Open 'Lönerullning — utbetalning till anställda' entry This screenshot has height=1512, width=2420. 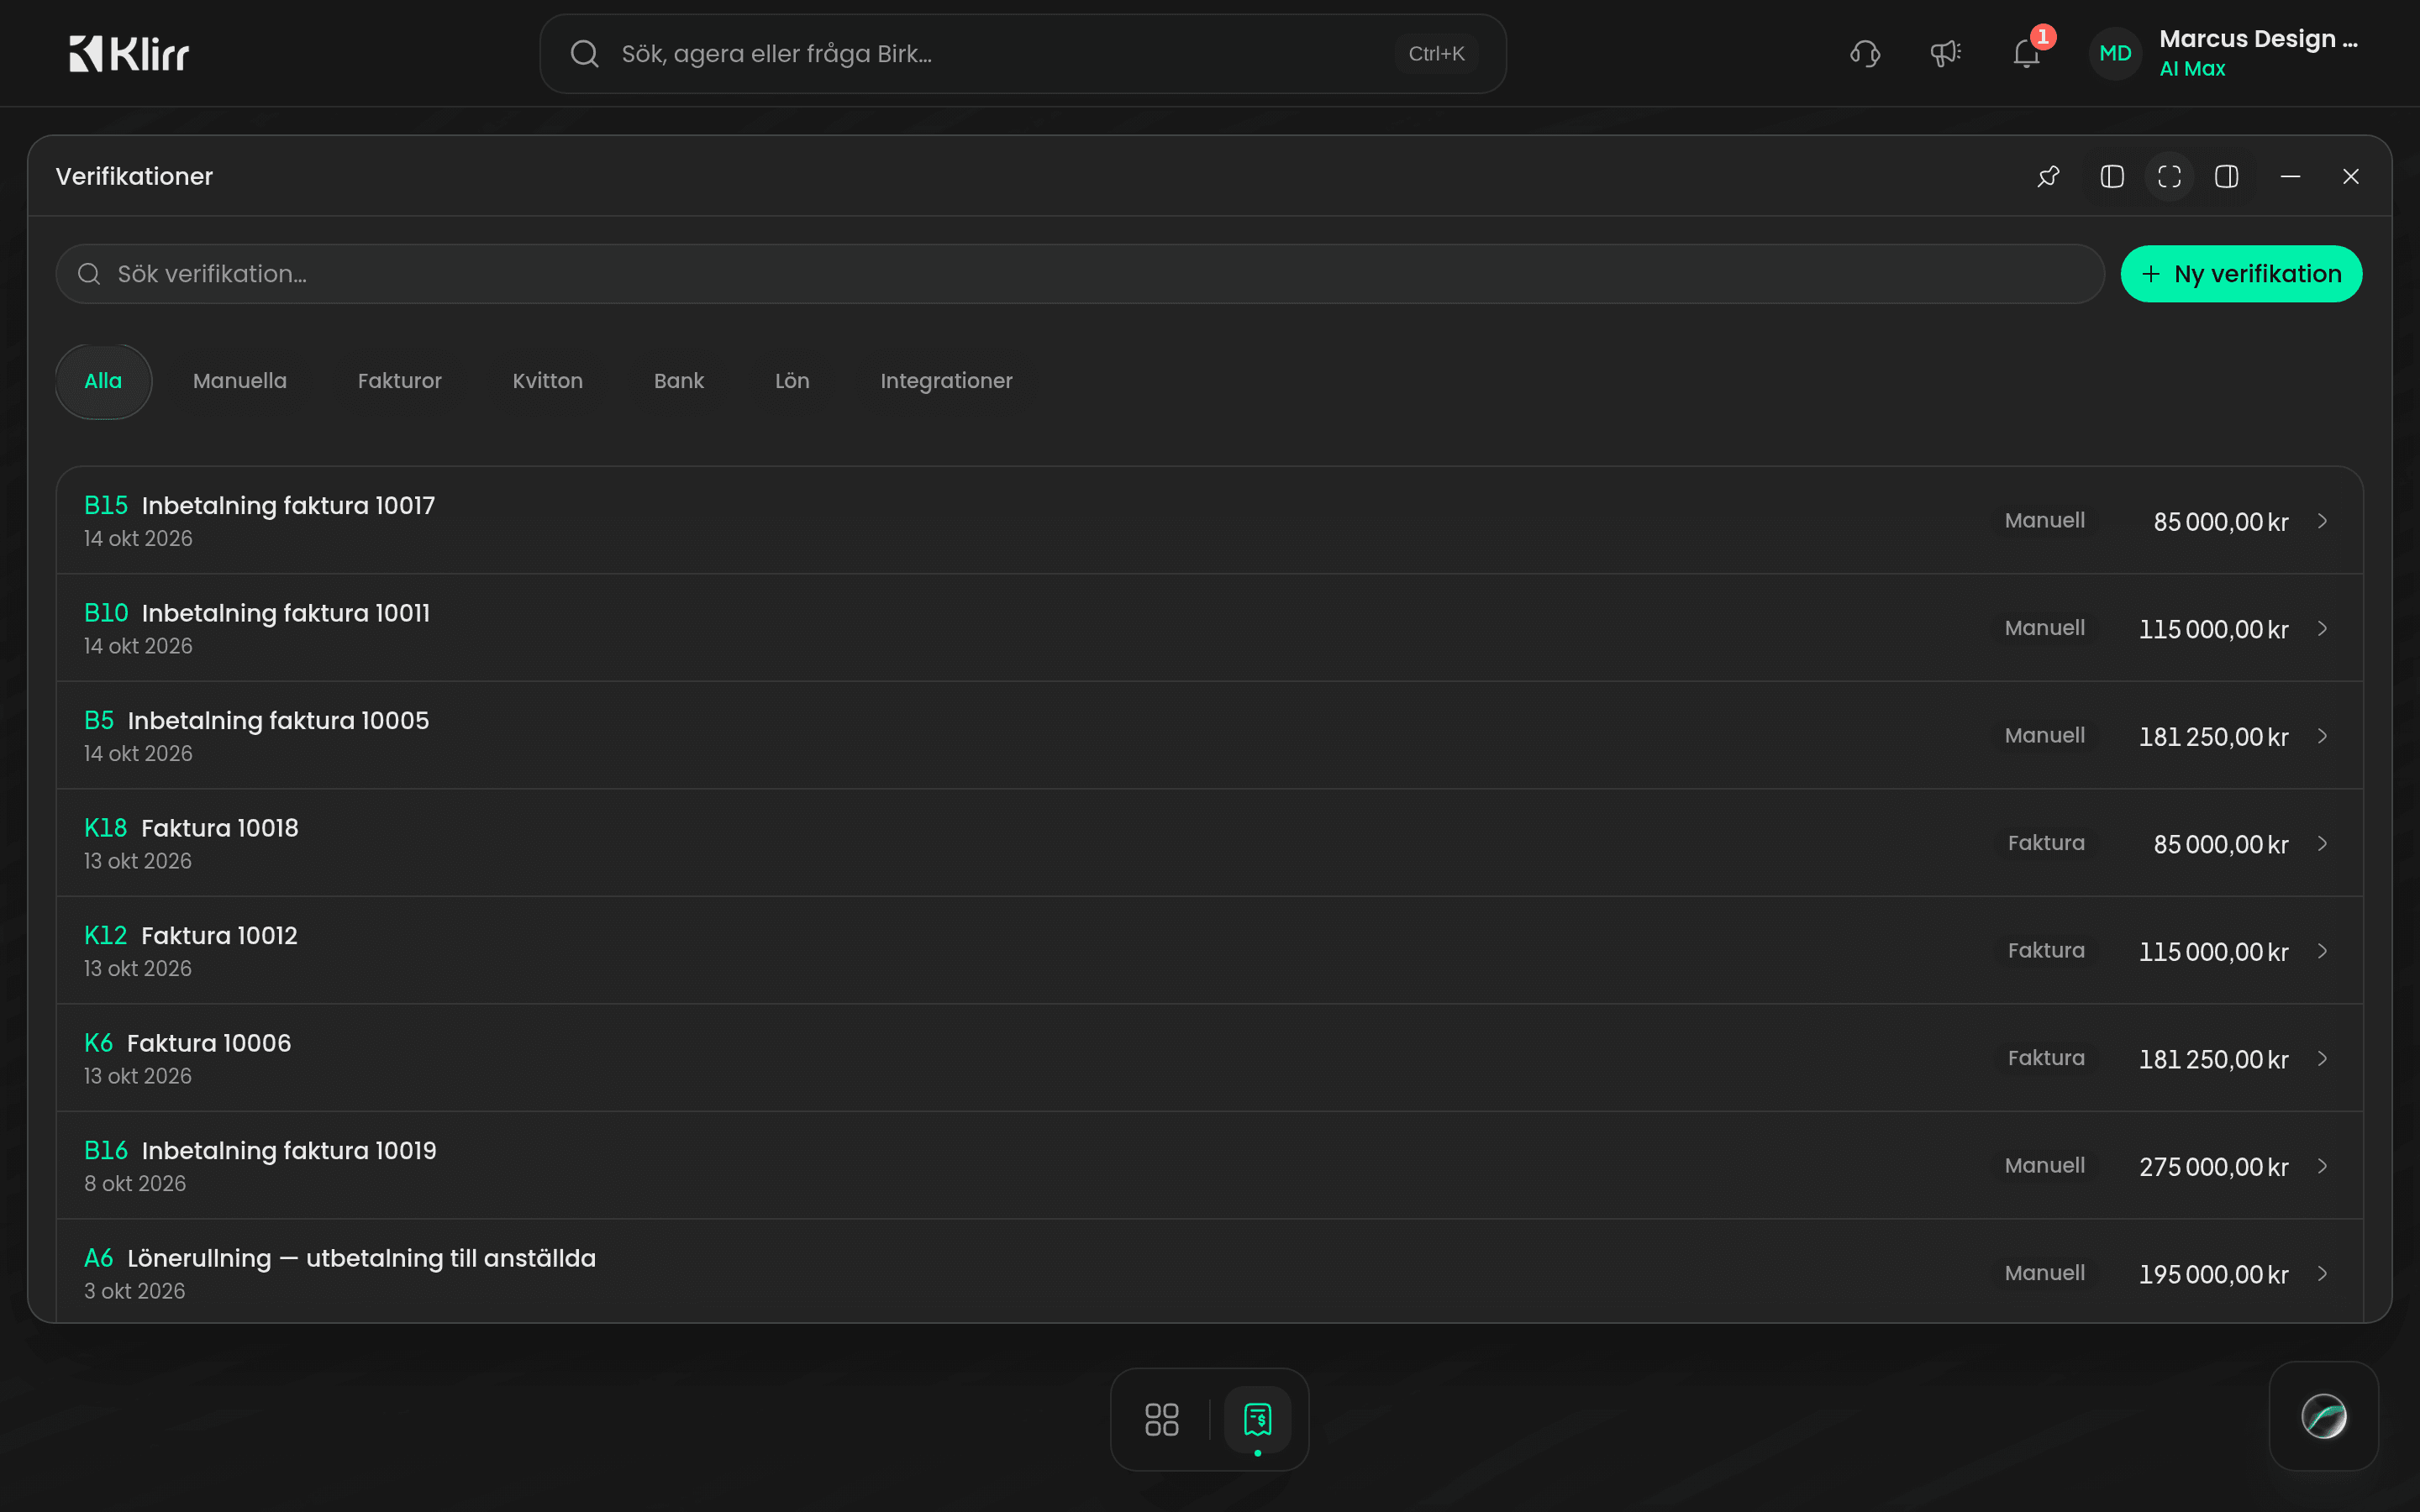pyautogui.click(x=1210, y=1272)
